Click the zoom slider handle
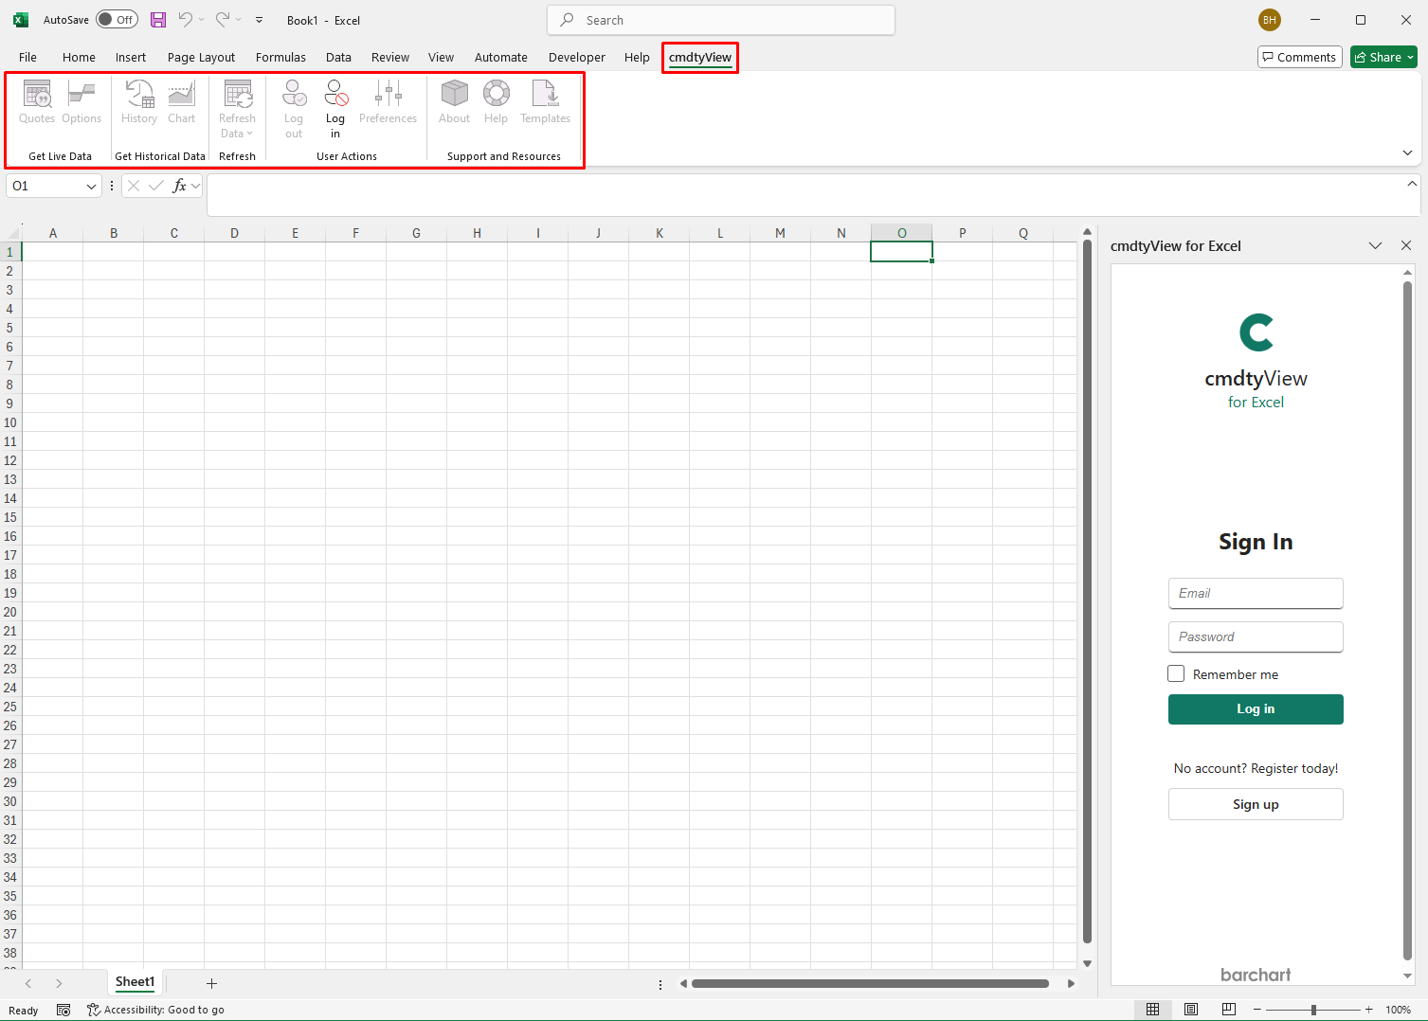 point(1313,1010)
